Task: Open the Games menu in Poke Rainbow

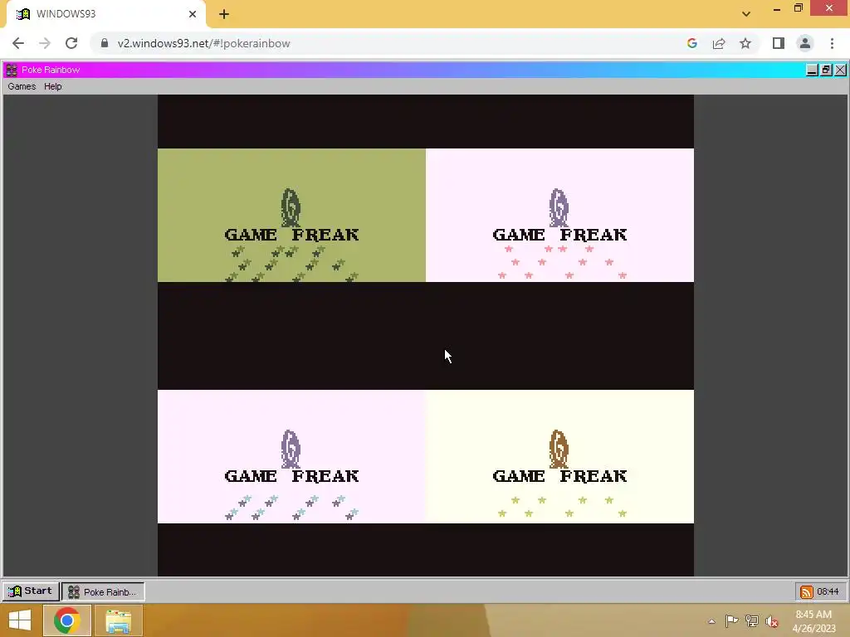Action: click(x=22, y=86)
